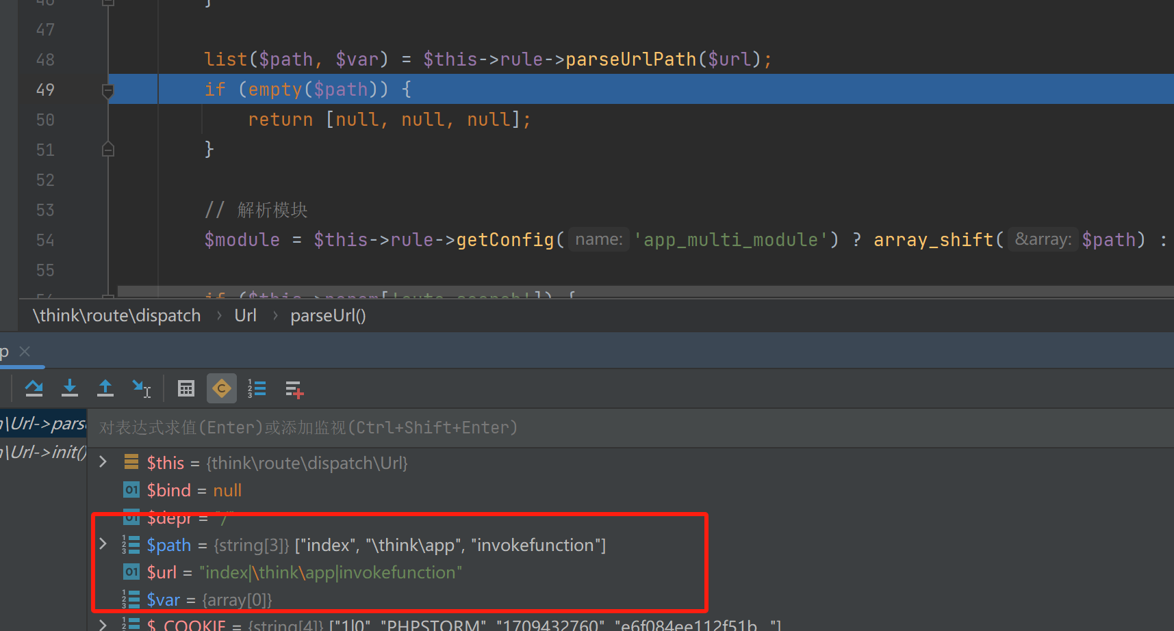Collapse the code fold at line 49

(108, 90)
